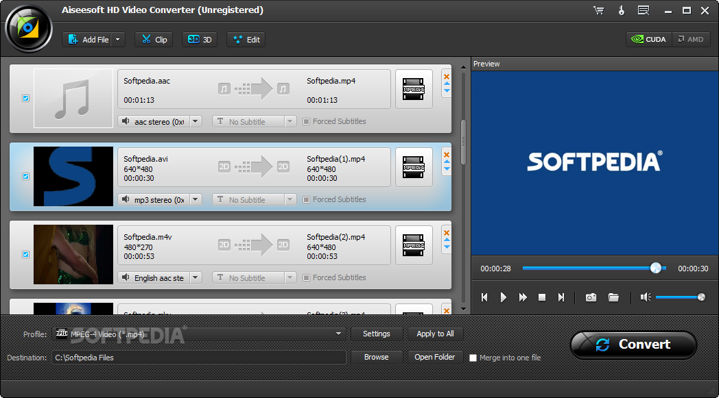This screenshot has height=398, width=719.
Task: Click the output name Softpedia(2).mp4
Action: click(x=336, y=237)
